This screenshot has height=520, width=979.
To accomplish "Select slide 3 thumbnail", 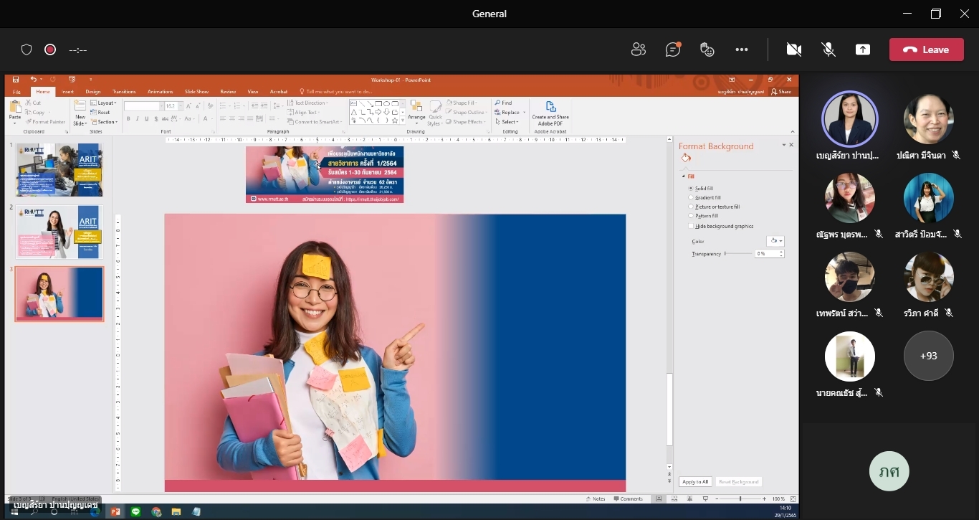I will pos(59,294).
